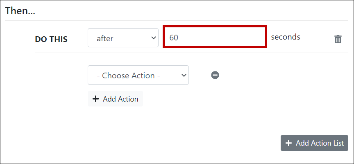The height and width of the screenshot is (164, 354).
Task: Click the 'Add Action List' text label
Action: (x=320, y=143)
